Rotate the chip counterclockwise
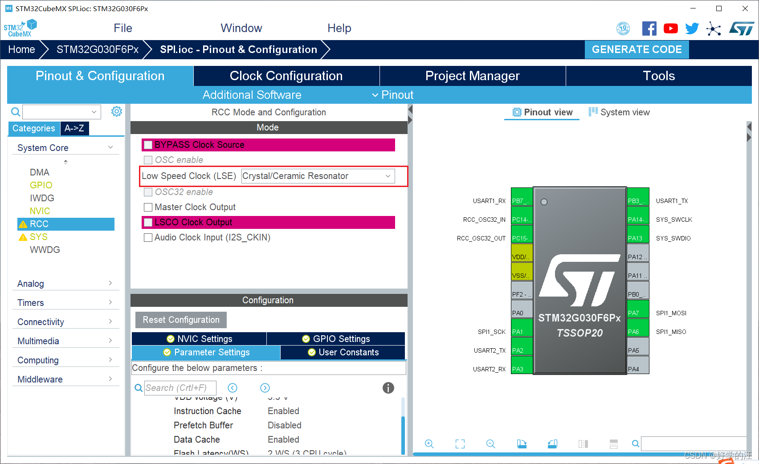This screenshot has height=464, width=759. point(552,444)
